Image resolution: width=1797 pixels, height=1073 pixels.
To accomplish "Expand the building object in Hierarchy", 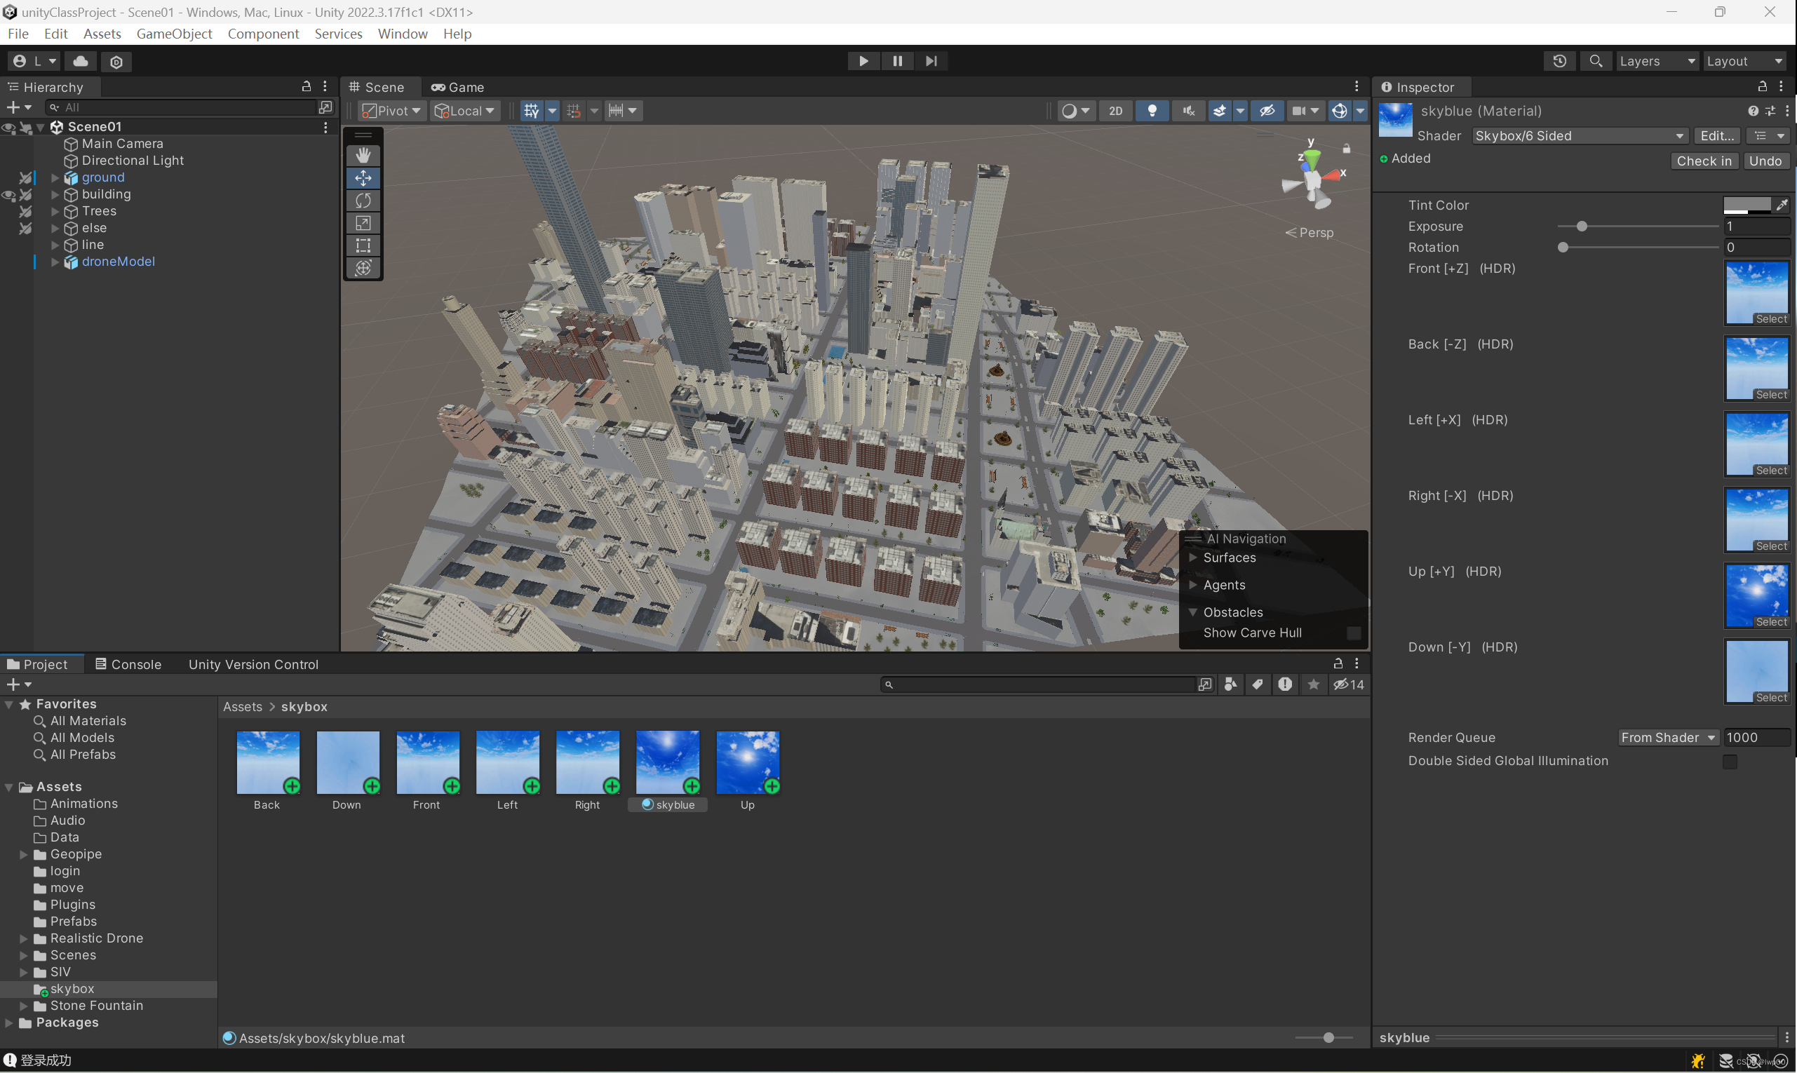I will pyautogui.click(x=55, y=194).
